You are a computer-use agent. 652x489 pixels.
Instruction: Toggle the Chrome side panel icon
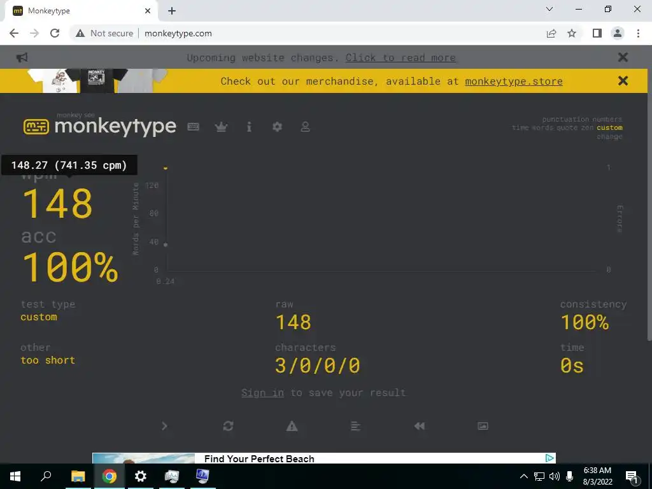(597, 33)
